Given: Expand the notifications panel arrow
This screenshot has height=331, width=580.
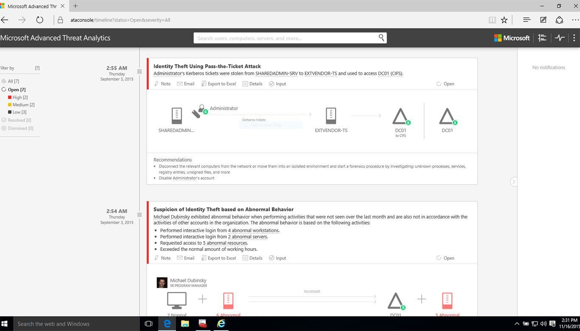Looking at the screenshot, I should coord(513,182).
